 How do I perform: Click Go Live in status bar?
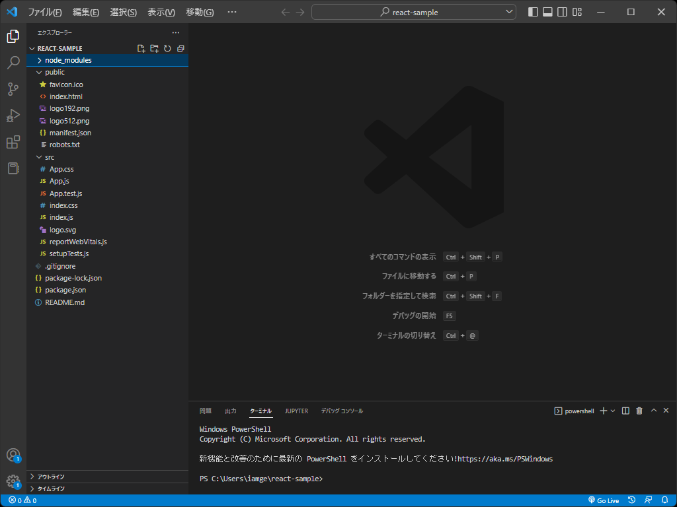click(604, 500)
